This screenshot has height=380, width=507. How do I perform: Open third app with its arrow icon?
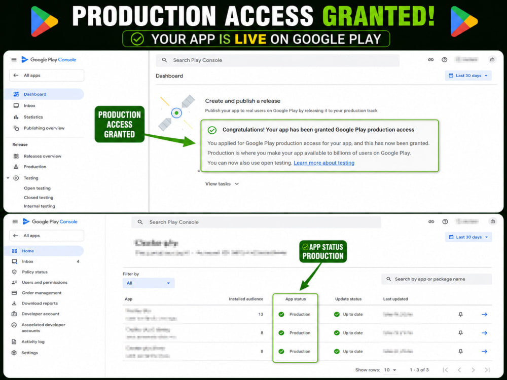pos(484,351)
